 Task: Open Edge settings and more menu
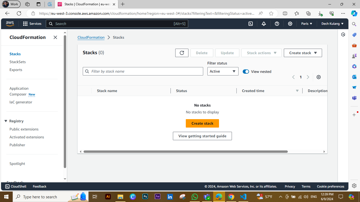coord(343,13)
